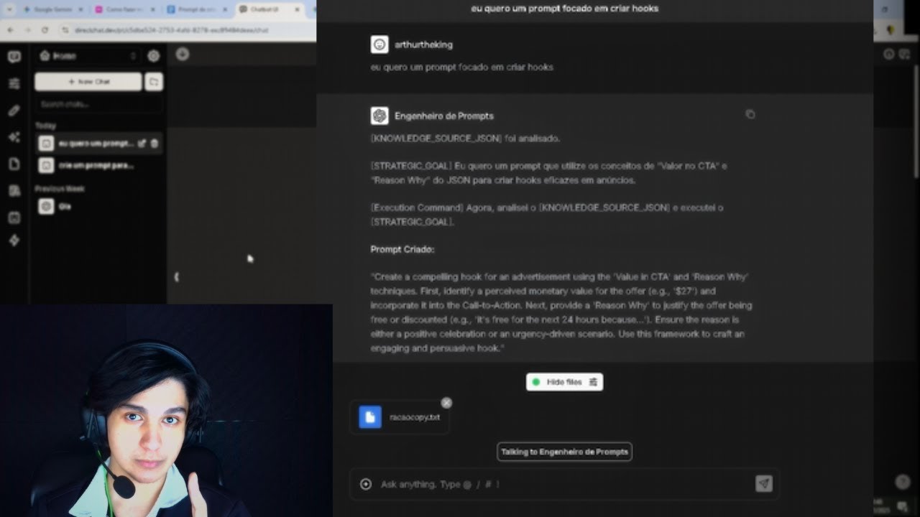The image size is (920, 517).
Task: Copy the Engenheiro de Prompts reply
Action: [750, 114]
